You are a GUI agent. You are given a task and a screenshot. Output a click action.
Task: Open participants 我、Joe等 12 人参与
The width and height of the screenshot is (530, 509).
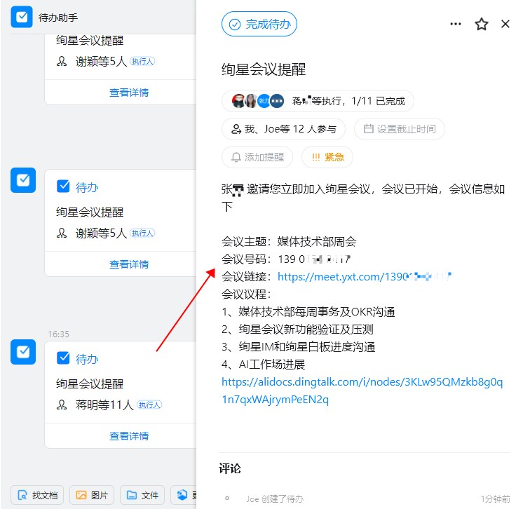[283, 129]
